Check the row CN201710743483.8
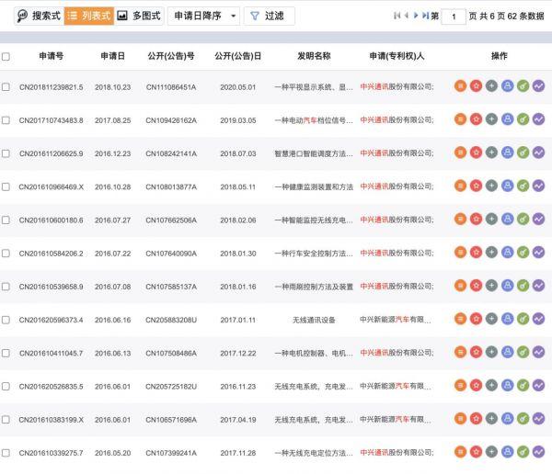552x474 pixels. coord(6,120)
